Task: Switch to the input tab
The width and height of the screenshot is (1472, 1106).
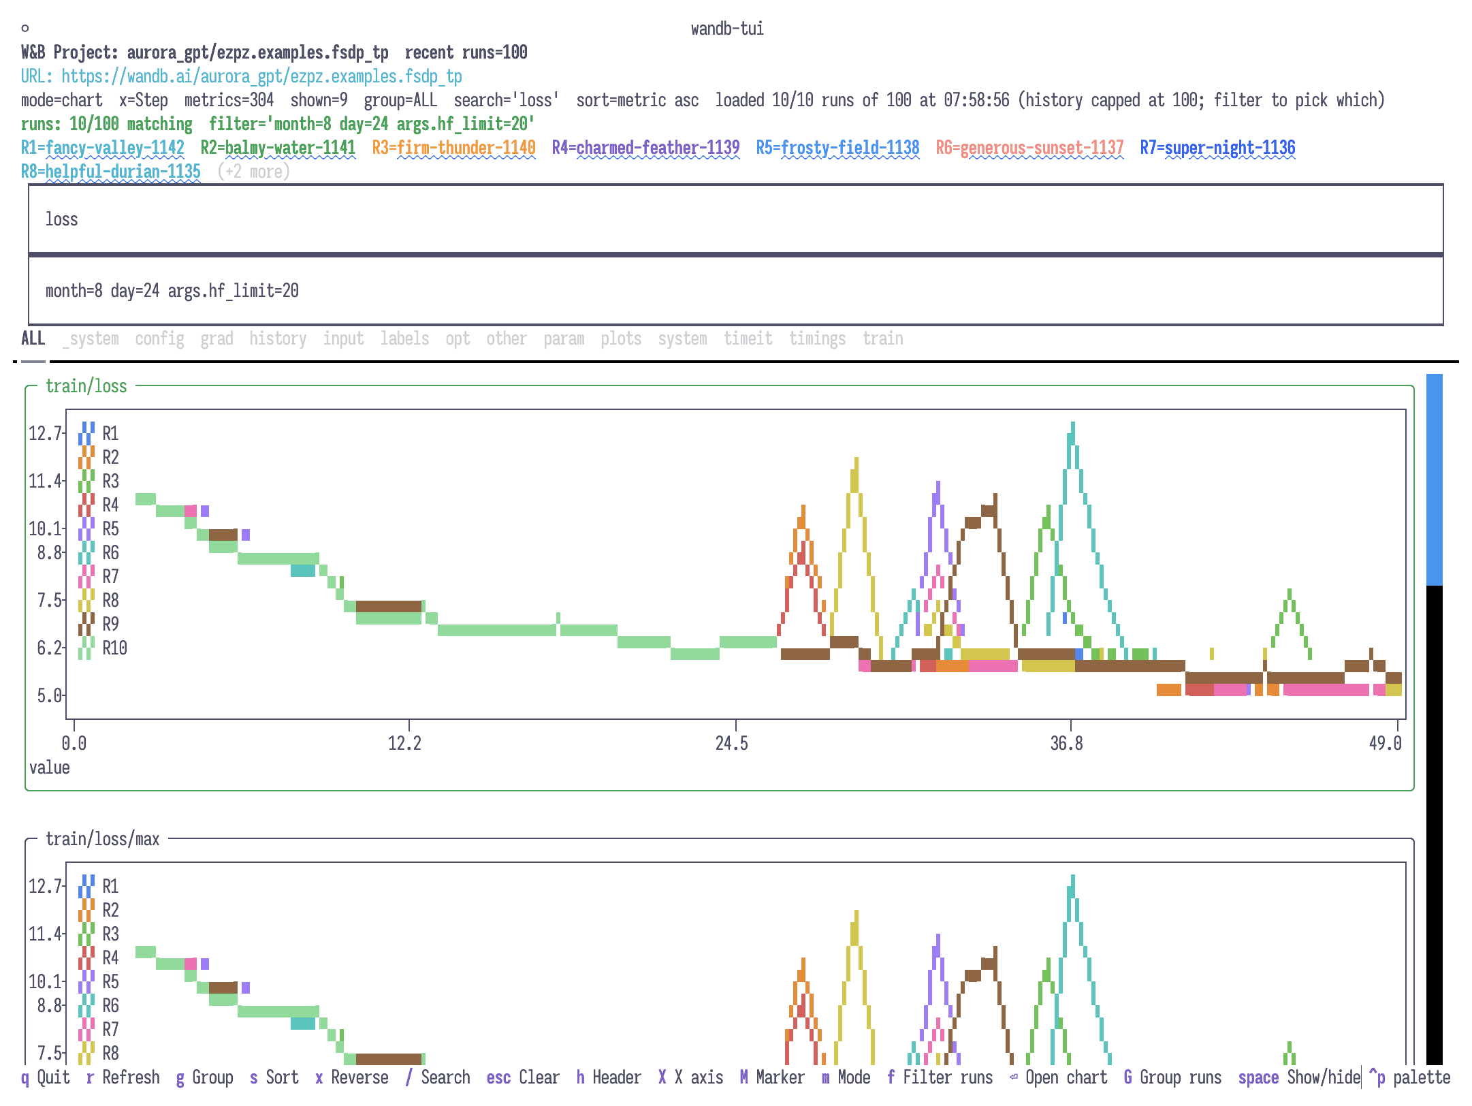Action: (x=343, y=338)
